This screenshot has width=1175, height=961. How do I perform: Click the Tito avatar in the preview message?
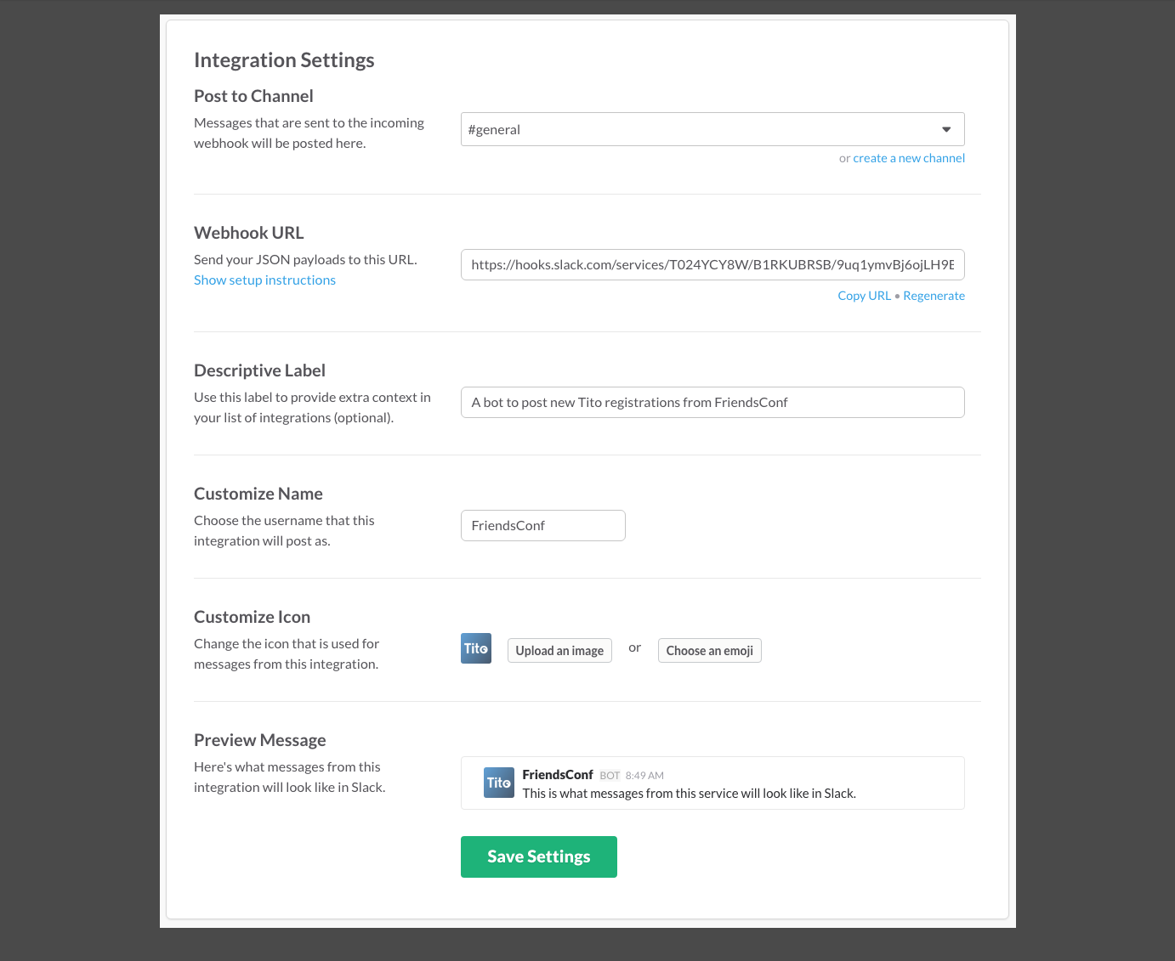499,783
